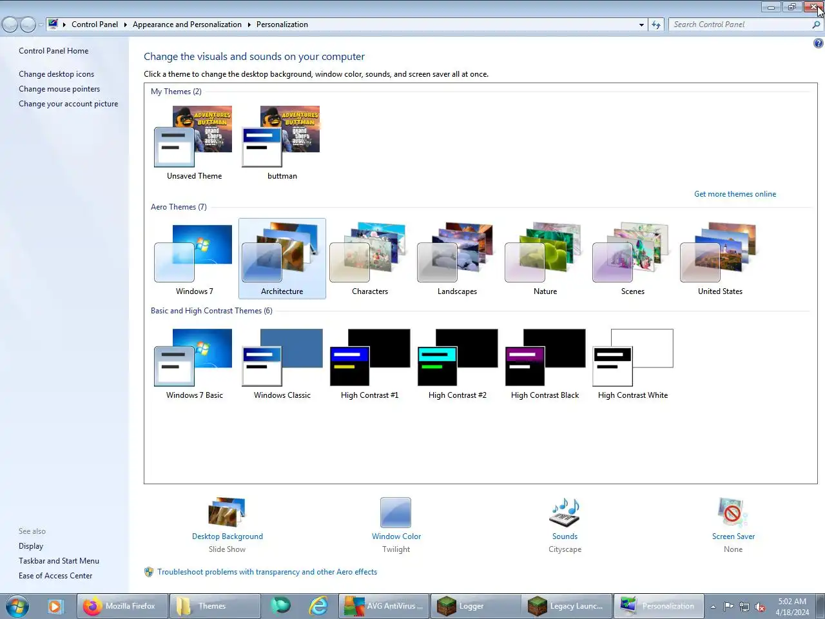
Task: Click the Search Control Panel field
Action: tap(740, 25)
